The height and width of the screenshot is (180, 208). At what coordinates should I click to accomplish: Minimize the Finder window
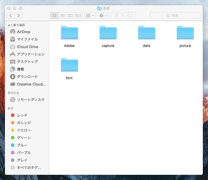coord(15,8)
